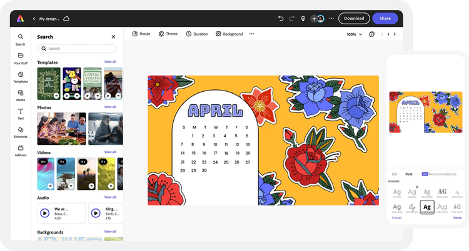
Task: Go to the previous page
Action: (382, 34)
